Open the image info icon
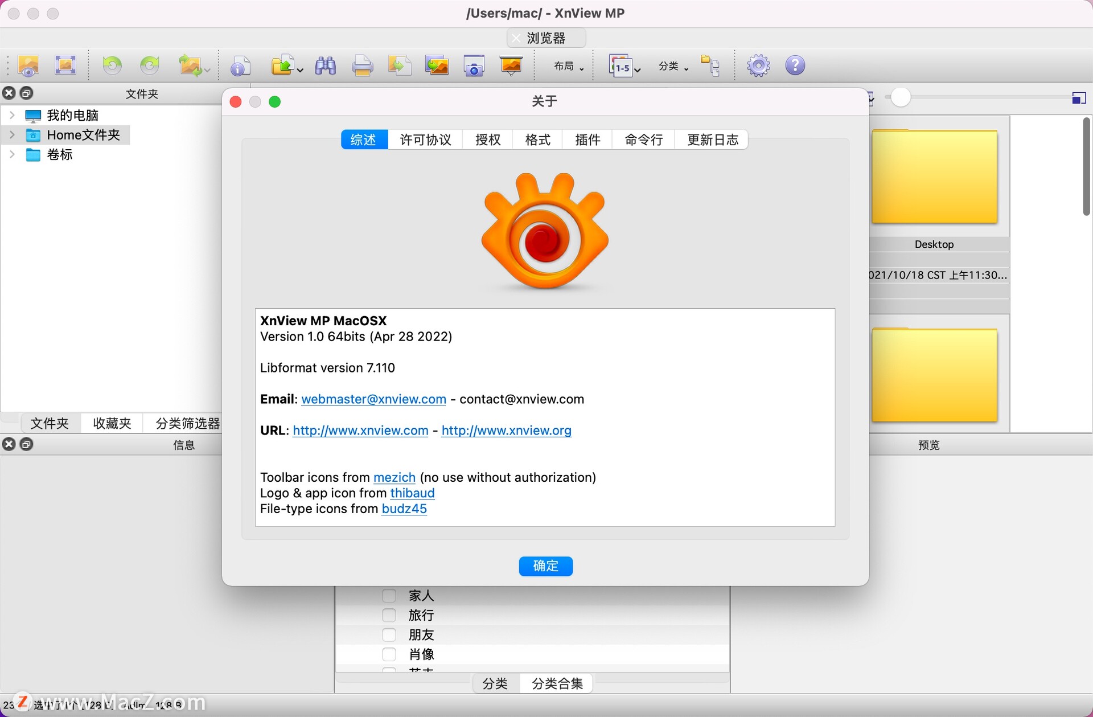 coord(240,65)
